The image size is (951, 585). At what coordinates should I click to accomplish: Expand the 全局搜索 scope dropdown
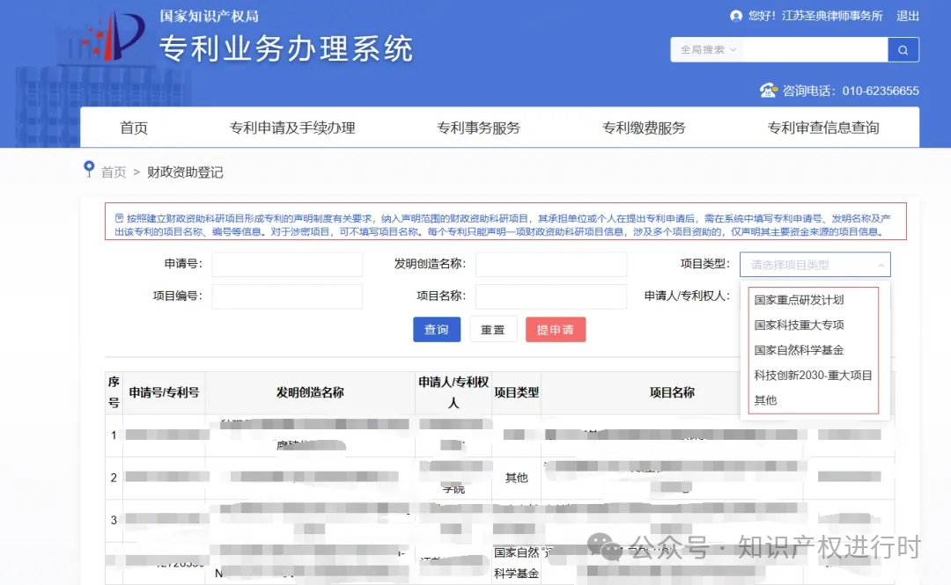click(708, 50)
